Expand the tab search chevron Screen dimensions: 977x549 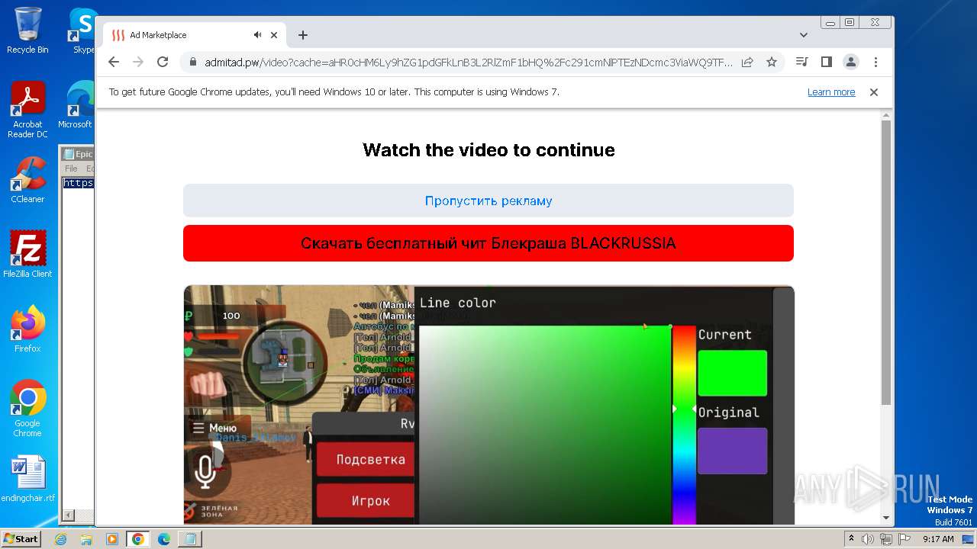pyautogui.click(x=804, y=35)
